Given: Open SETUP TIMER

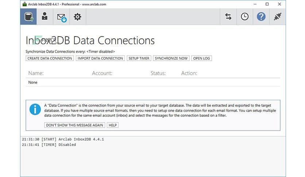Looking at the screenshot, I should tap(139, 58).
